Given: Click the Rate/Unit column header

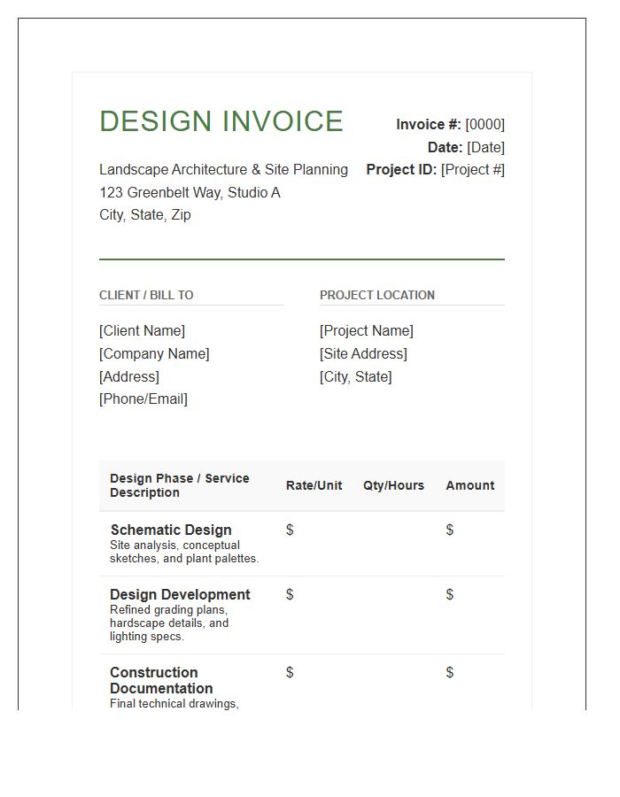Looking at the screenshot, I should pos(314,485).
